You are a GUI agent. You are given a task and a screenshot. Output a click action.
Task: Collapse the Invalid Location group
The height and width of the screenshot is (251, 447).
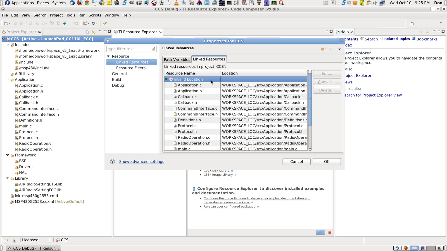pos(166,79)
